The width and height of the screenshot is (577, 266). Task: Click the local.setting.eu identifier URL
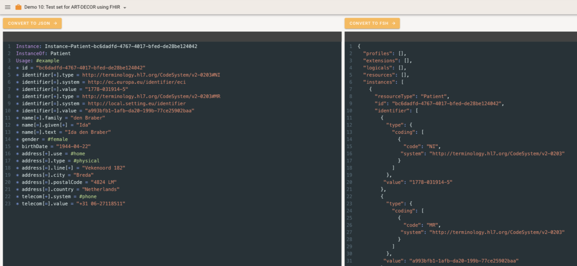137,104
